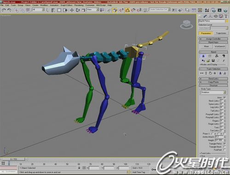Open the MAXScript menu

click(x=101, y=5)
